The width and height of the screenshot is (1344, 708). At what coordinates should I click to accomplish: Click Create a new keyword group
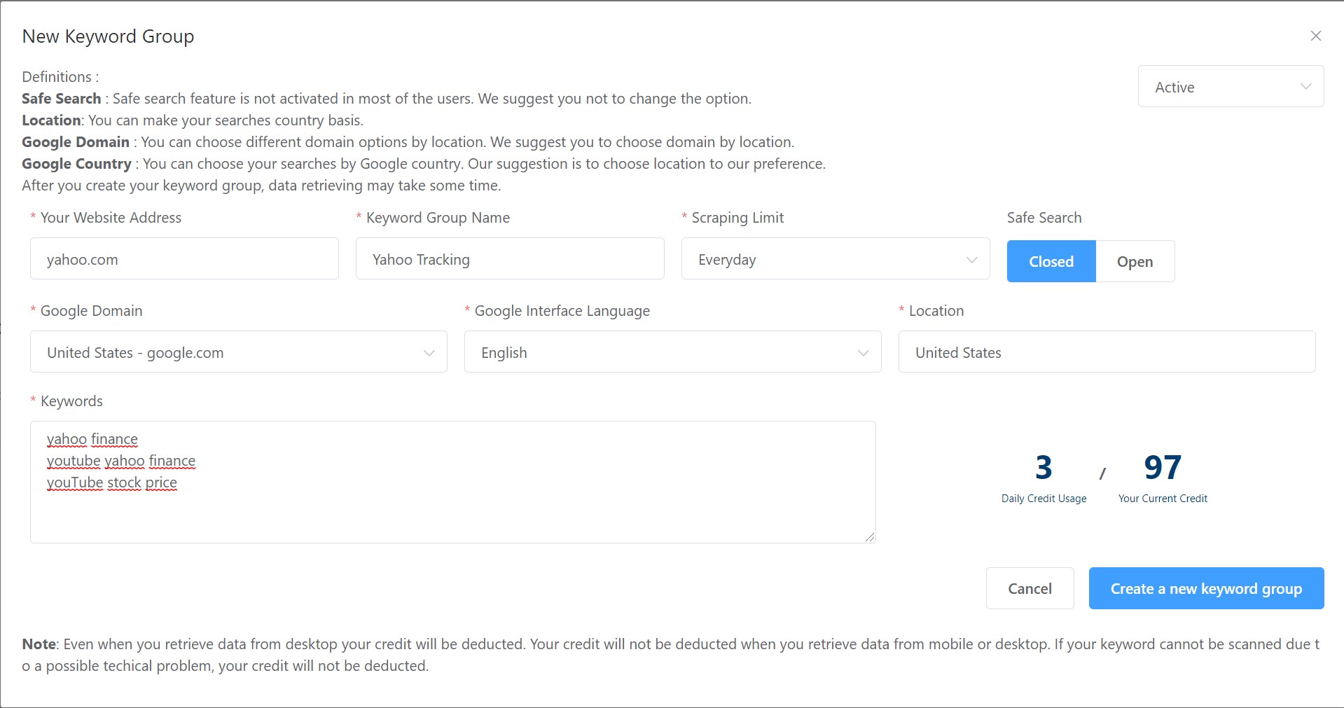(1206, 588)
